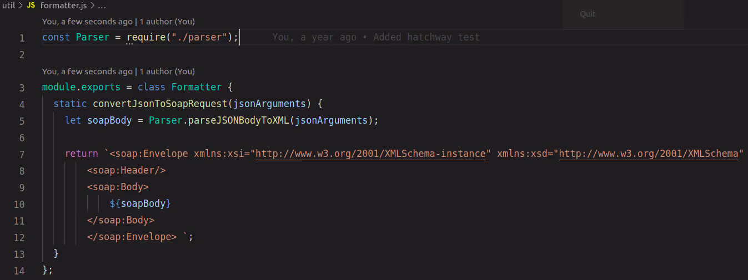The image size is (748, 280).
Task: Open the XMLSchema-instance URL link
Action: pos(370,154)
